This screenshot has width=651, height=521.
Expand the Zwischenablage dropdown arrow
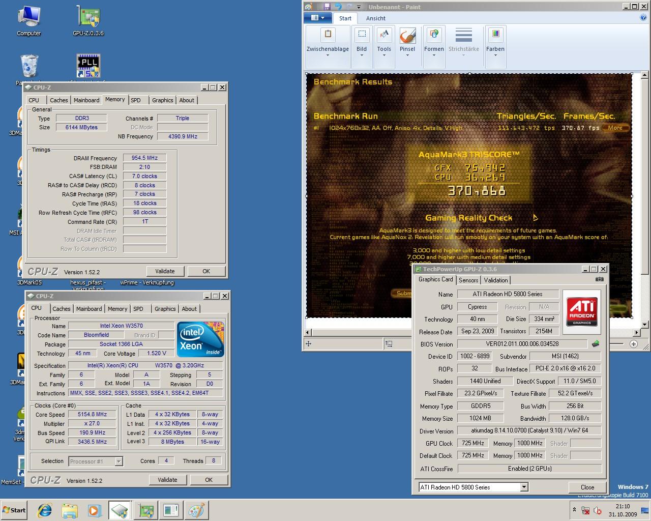(x=328, y=55)
